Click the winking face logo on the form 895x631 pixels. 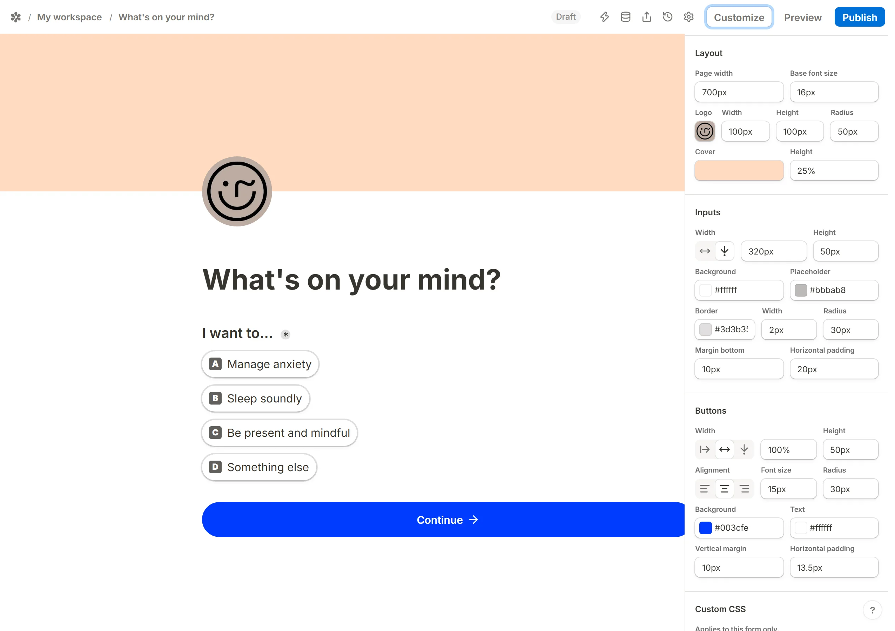(237, 191)
